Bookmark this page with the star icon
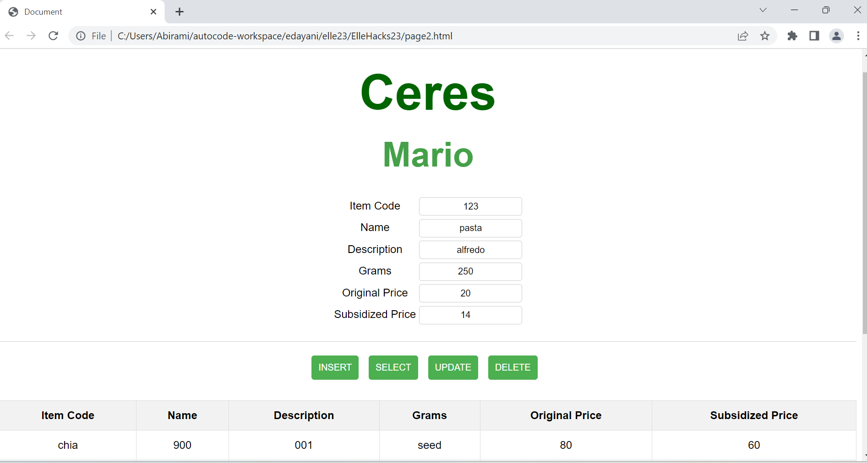The height and width of the screenshot is (463, 867). pyautogui.click(x=765, y=36)
